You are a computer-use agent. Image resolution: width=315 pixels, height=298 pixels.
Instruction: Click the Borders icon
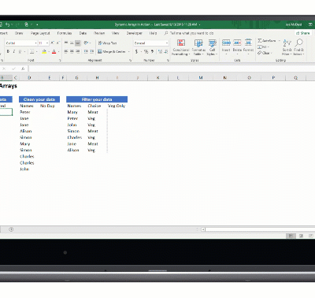(x=31, y=51)
